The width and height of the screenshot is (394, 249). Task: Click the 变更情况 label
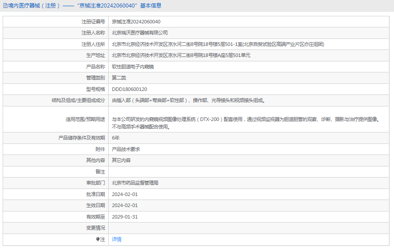point(95,228)
